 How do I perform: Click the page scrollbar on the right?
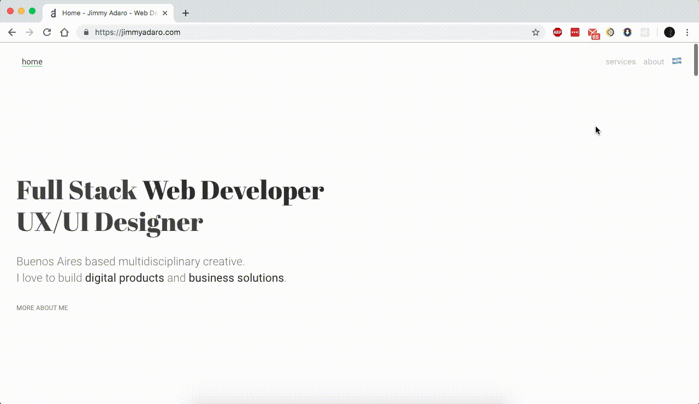coord(695,60)
